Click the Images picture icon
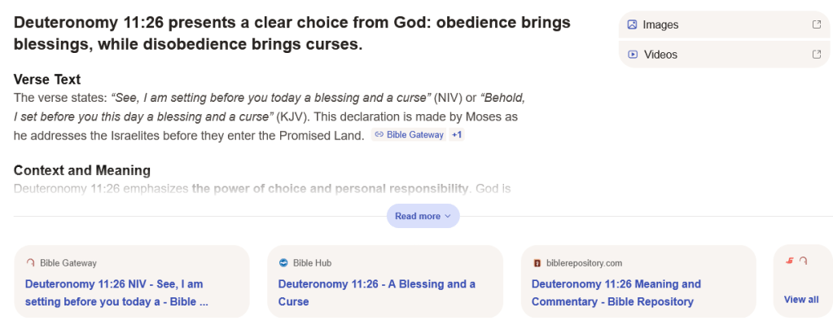Viewport: 833px width, 334px height. coord(632,24)
